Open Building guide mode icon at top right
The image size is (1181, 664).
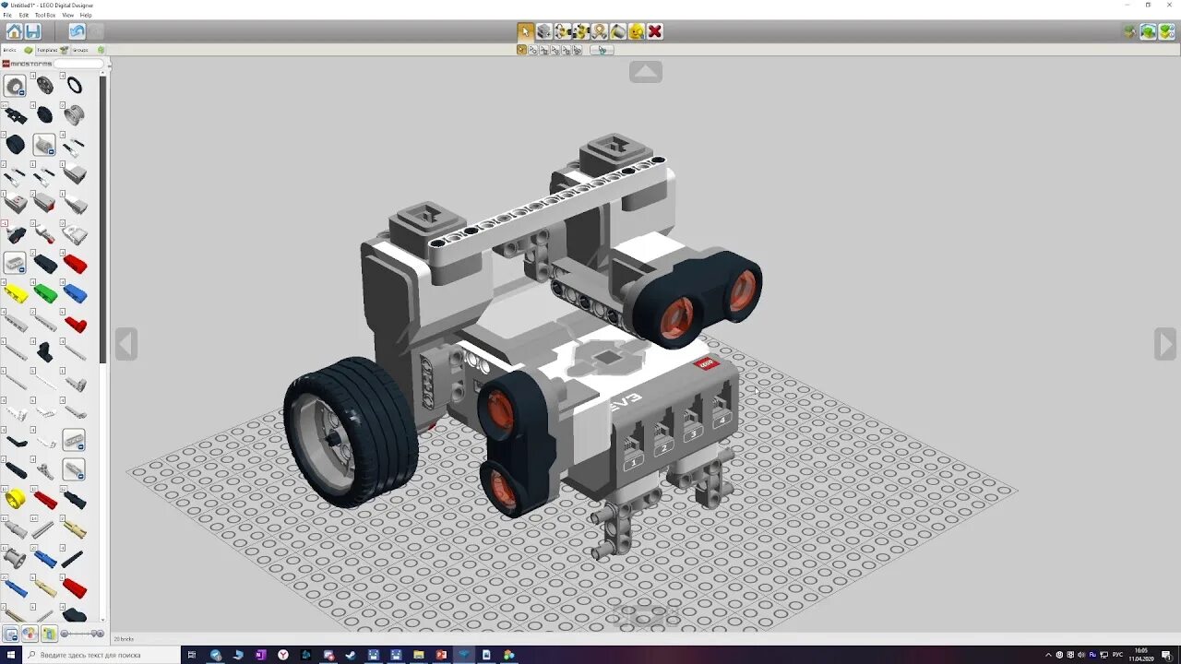point(1166,31)
